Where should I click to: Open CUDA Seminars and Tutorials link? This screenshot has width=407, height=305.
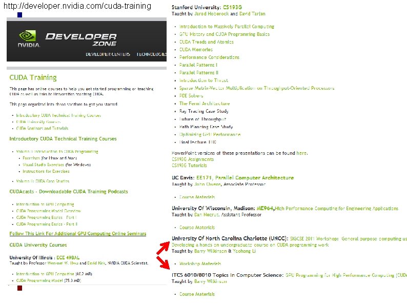42,128
